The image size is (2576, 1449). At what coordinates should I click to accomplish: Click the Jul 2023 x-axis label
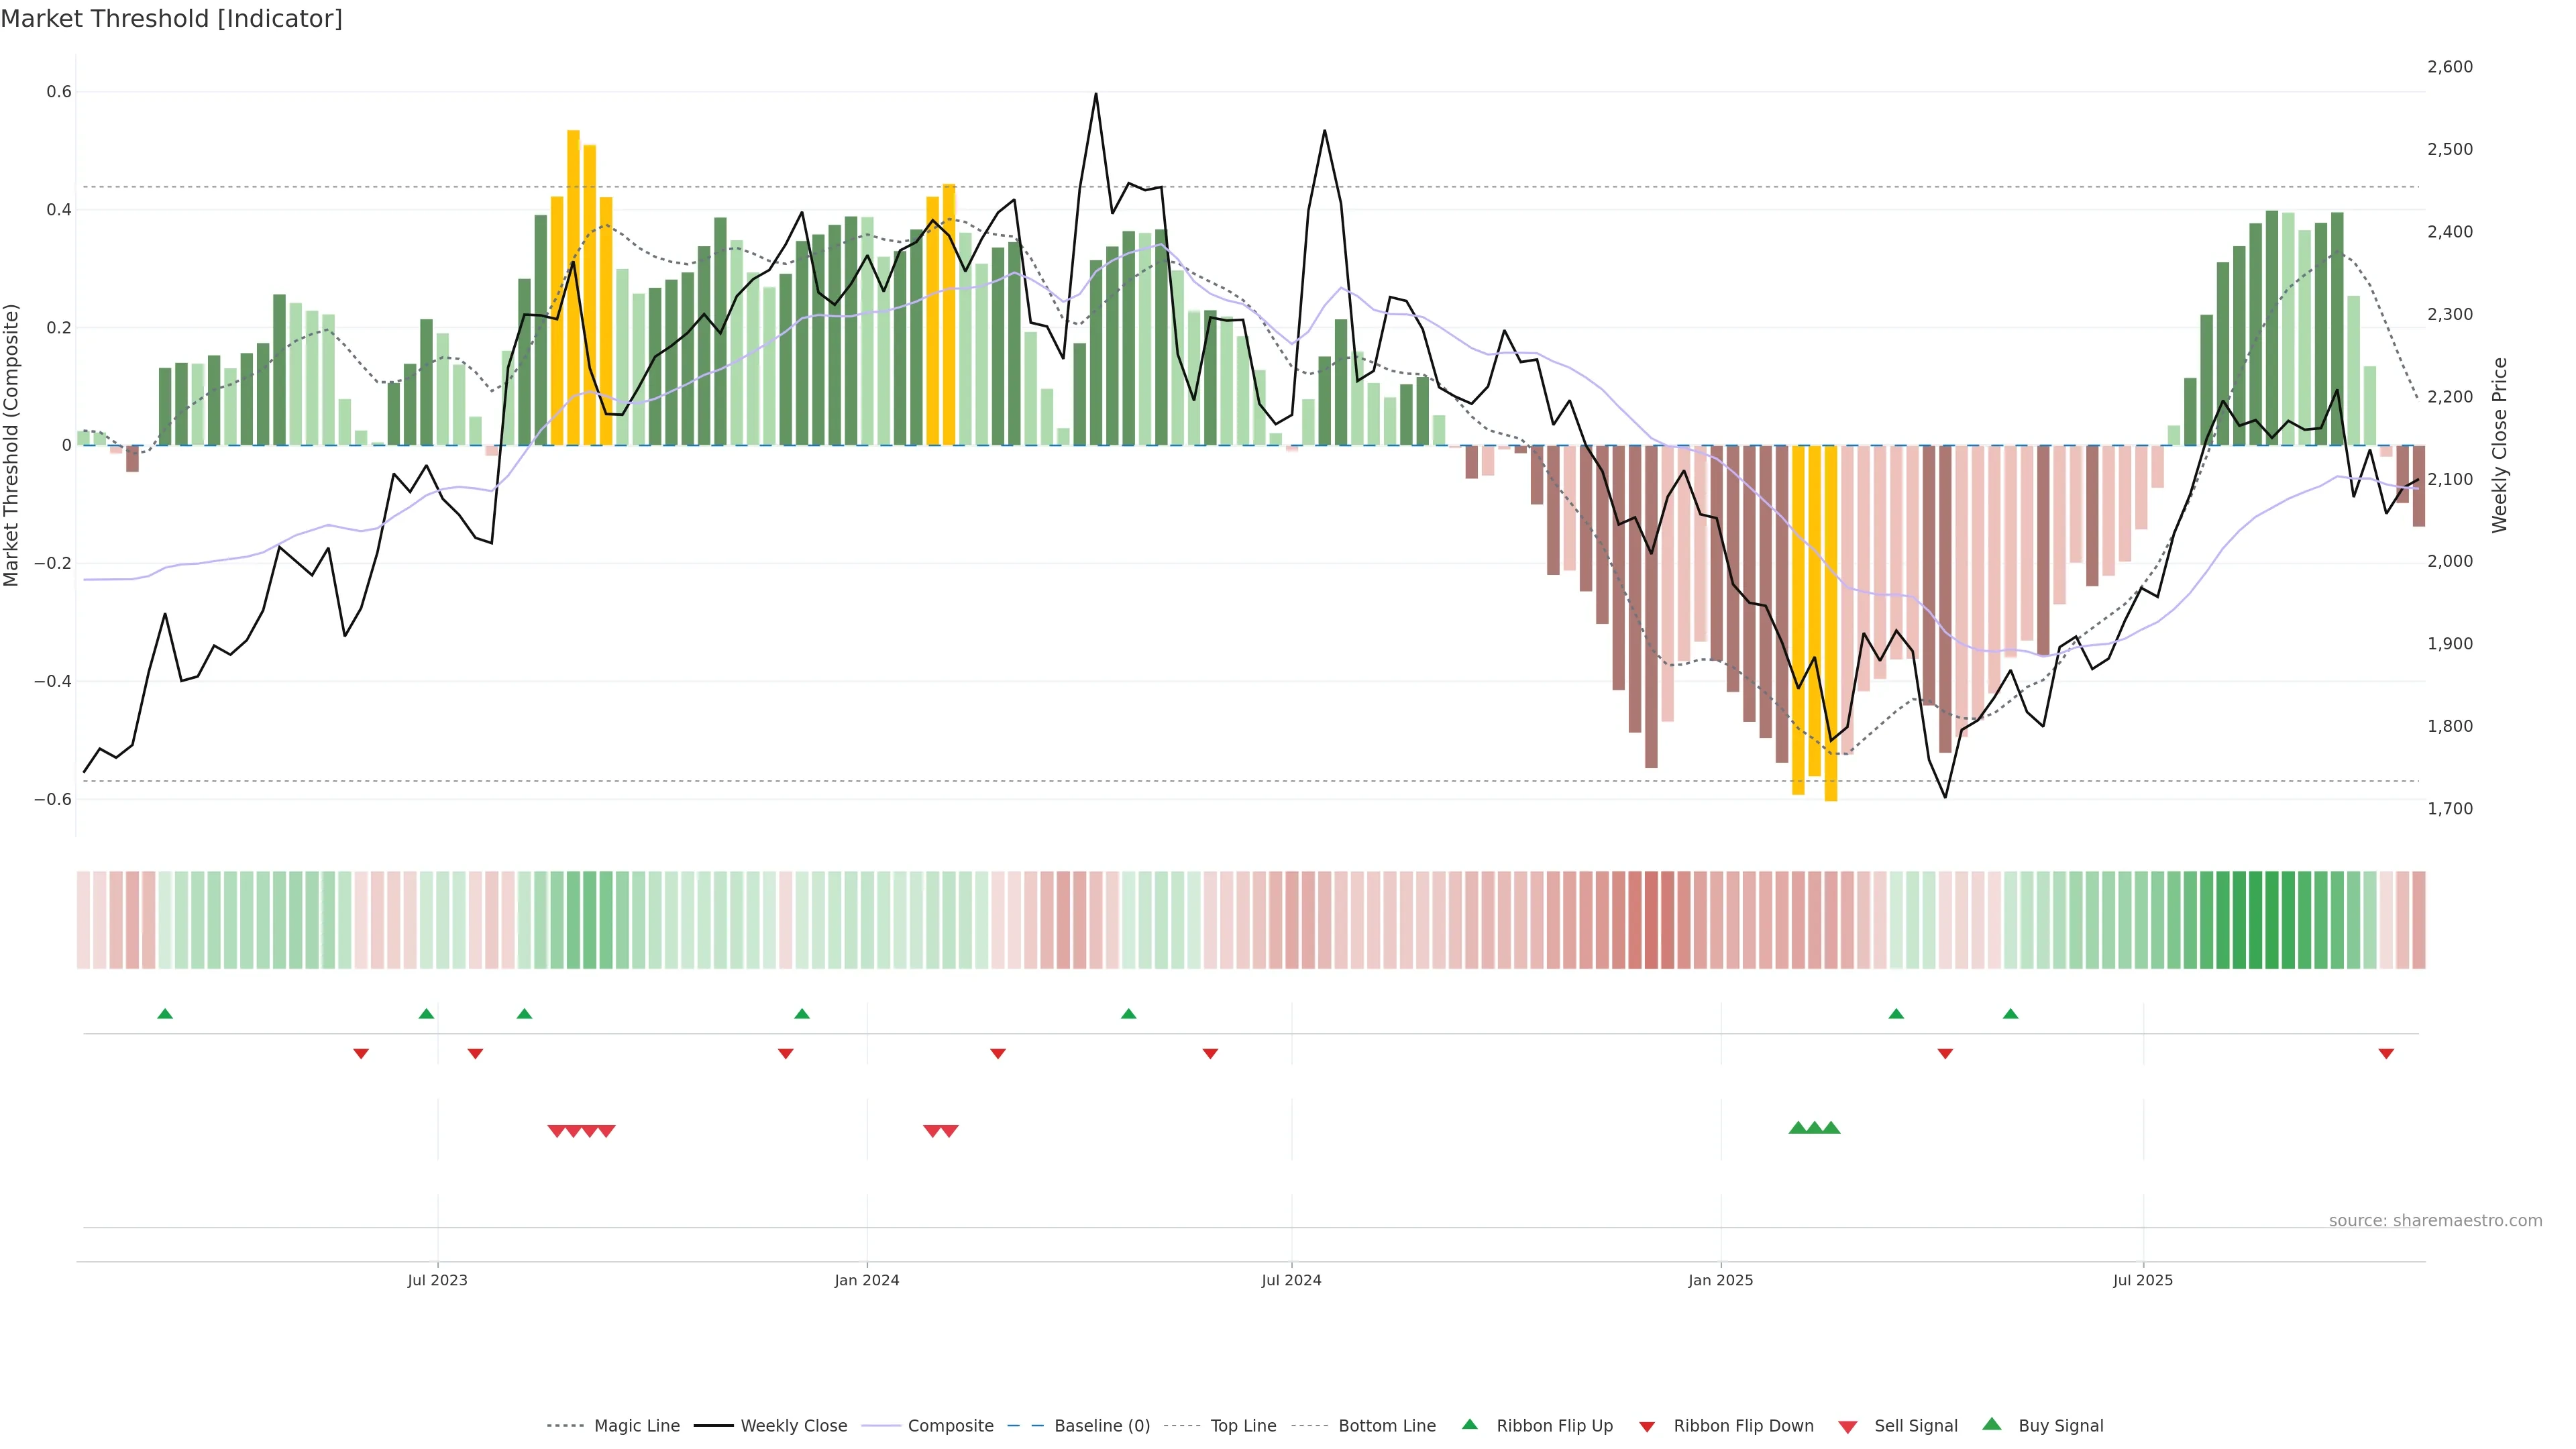437,1280
